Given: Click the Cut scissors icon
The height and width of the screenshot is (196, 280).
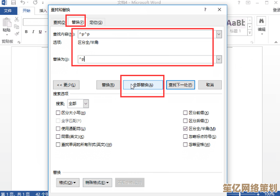Looking at the screenshot, I should pos(17,19).
